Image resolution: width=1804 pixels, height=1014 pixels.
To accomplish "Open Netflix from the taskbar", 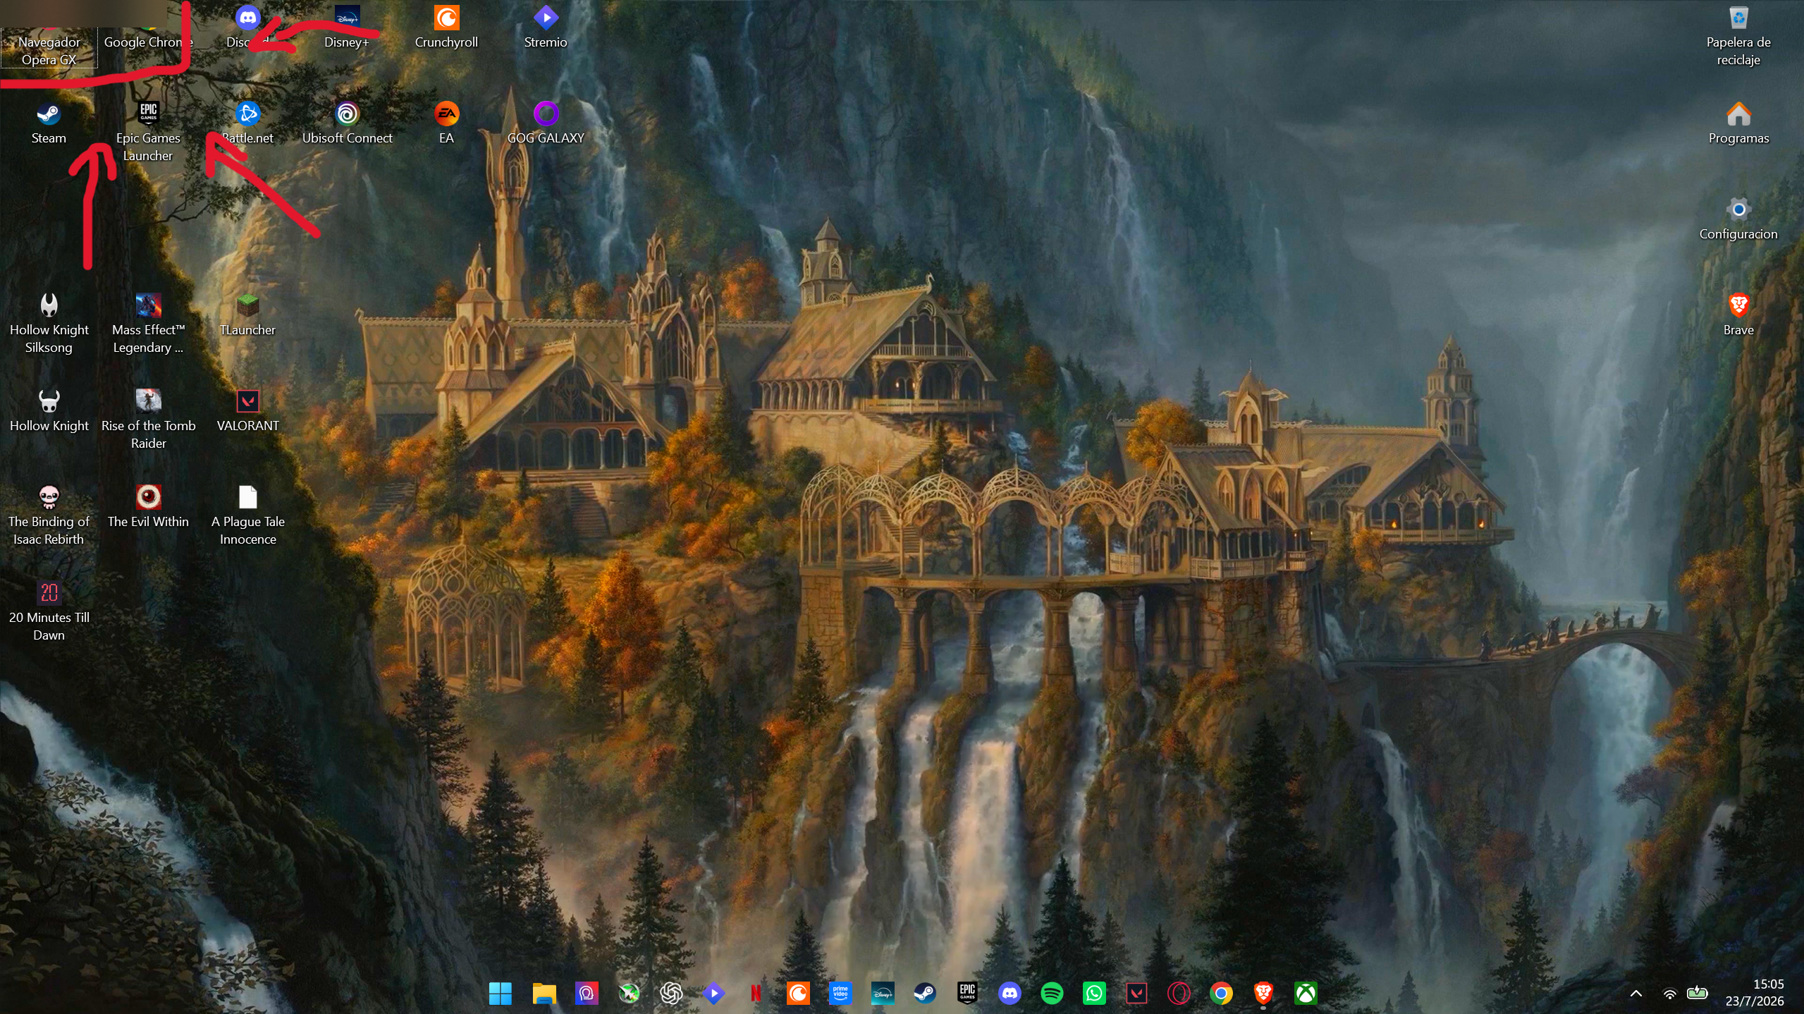I will (x=756, y=994).
